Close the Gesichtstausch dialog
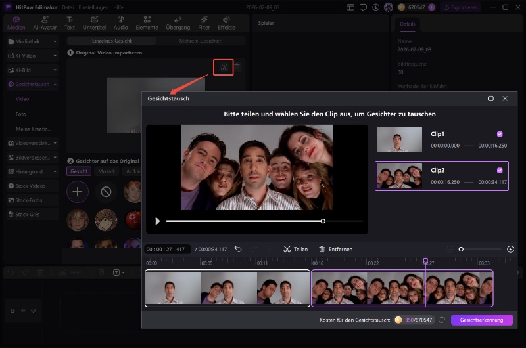This screenshot has height=348, width=526. point(505,98)
